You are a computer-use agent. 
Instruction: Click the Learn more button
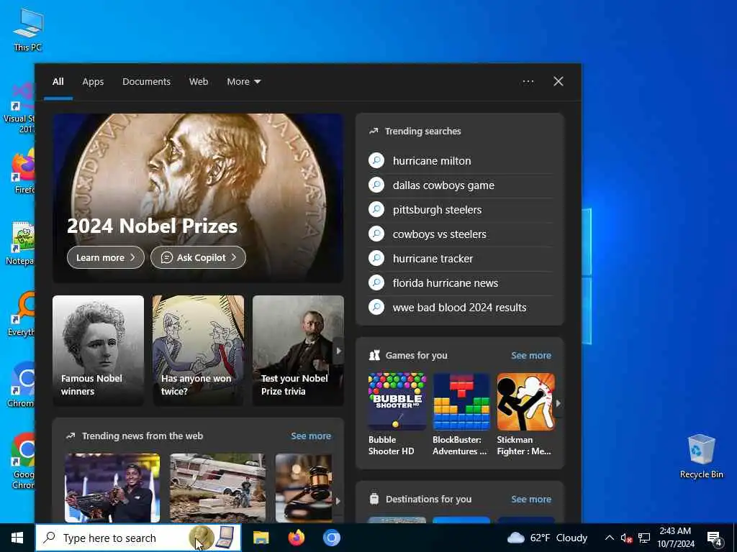click(106, 258)
